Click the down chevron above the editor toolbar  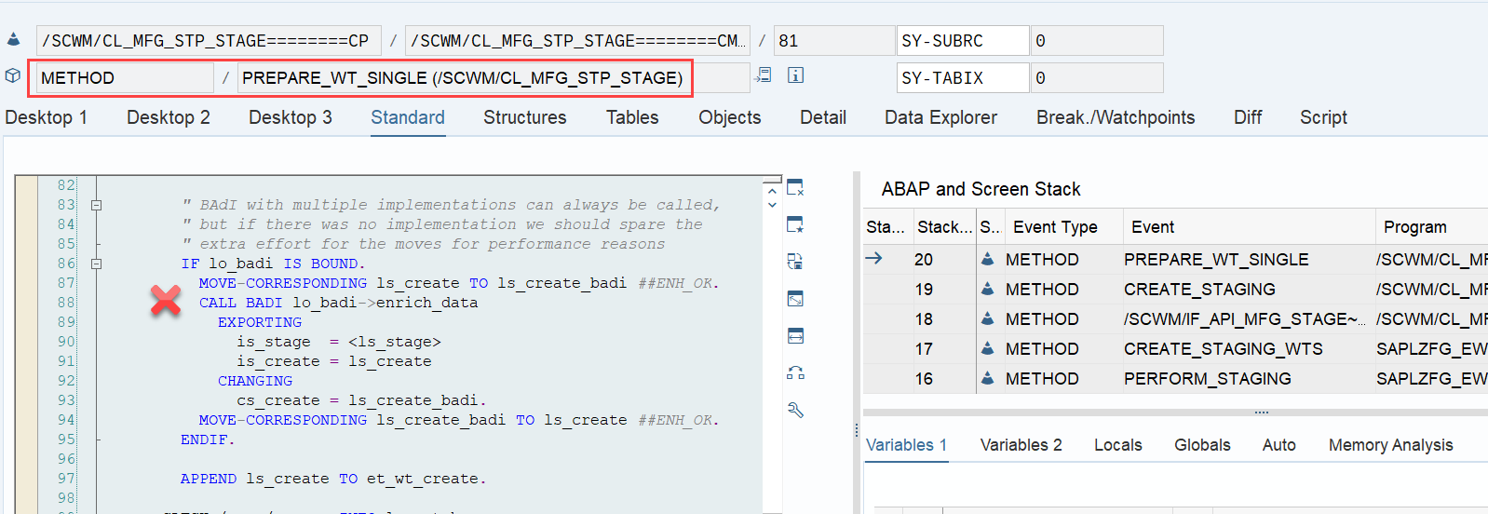pos(772,205)
